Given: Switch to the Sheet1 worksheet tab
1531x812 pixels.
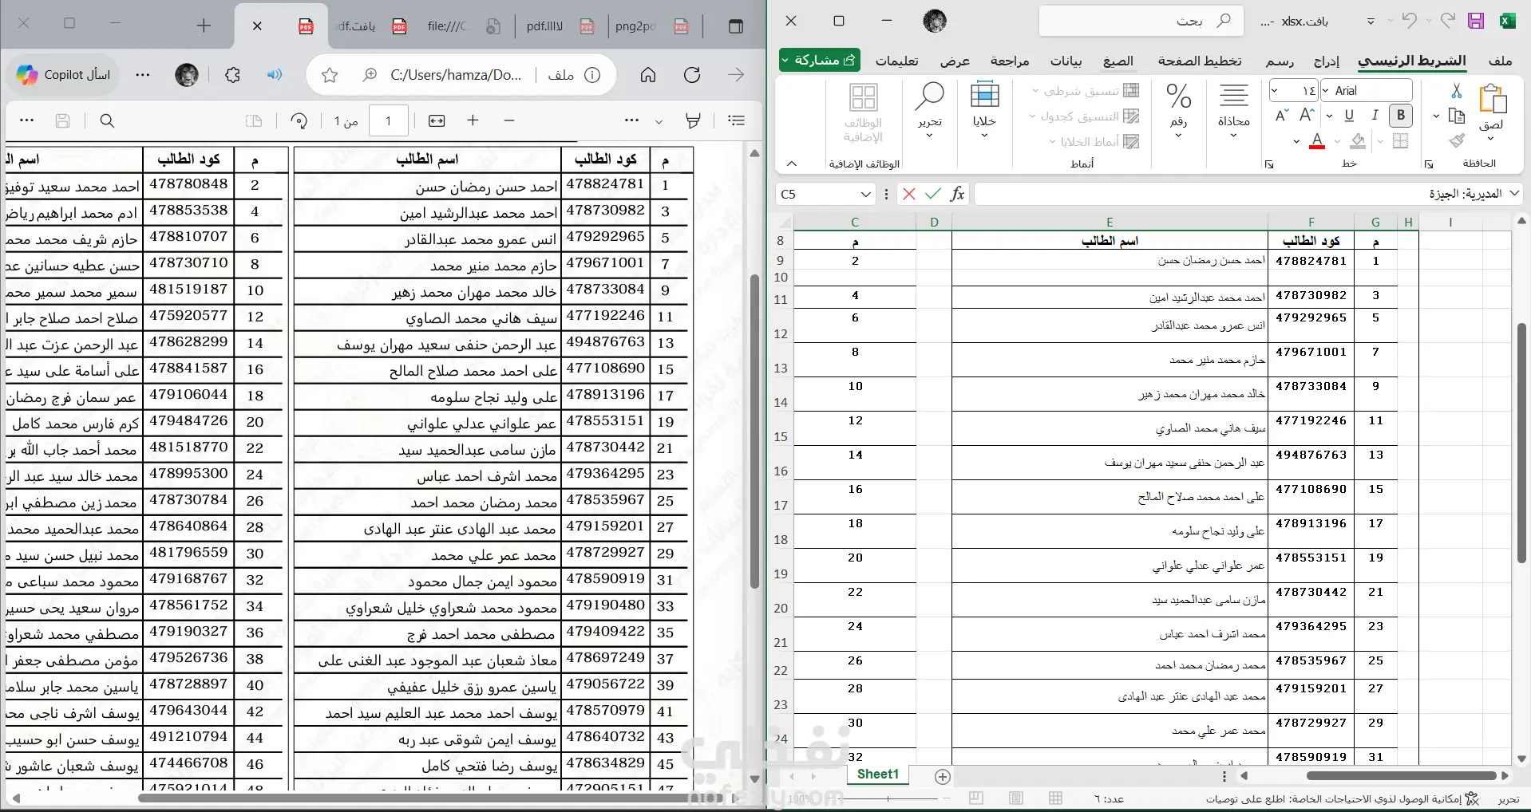Looking at the screenshot, I should pyautogui.click(x=877, y=775).
